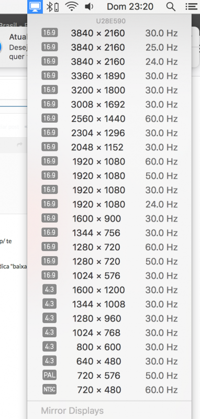Image resolution: width=200 pixels, height=419 pixels.
Task: Choose 1024 × 576 resolution
Action: [x=109, y=276]
